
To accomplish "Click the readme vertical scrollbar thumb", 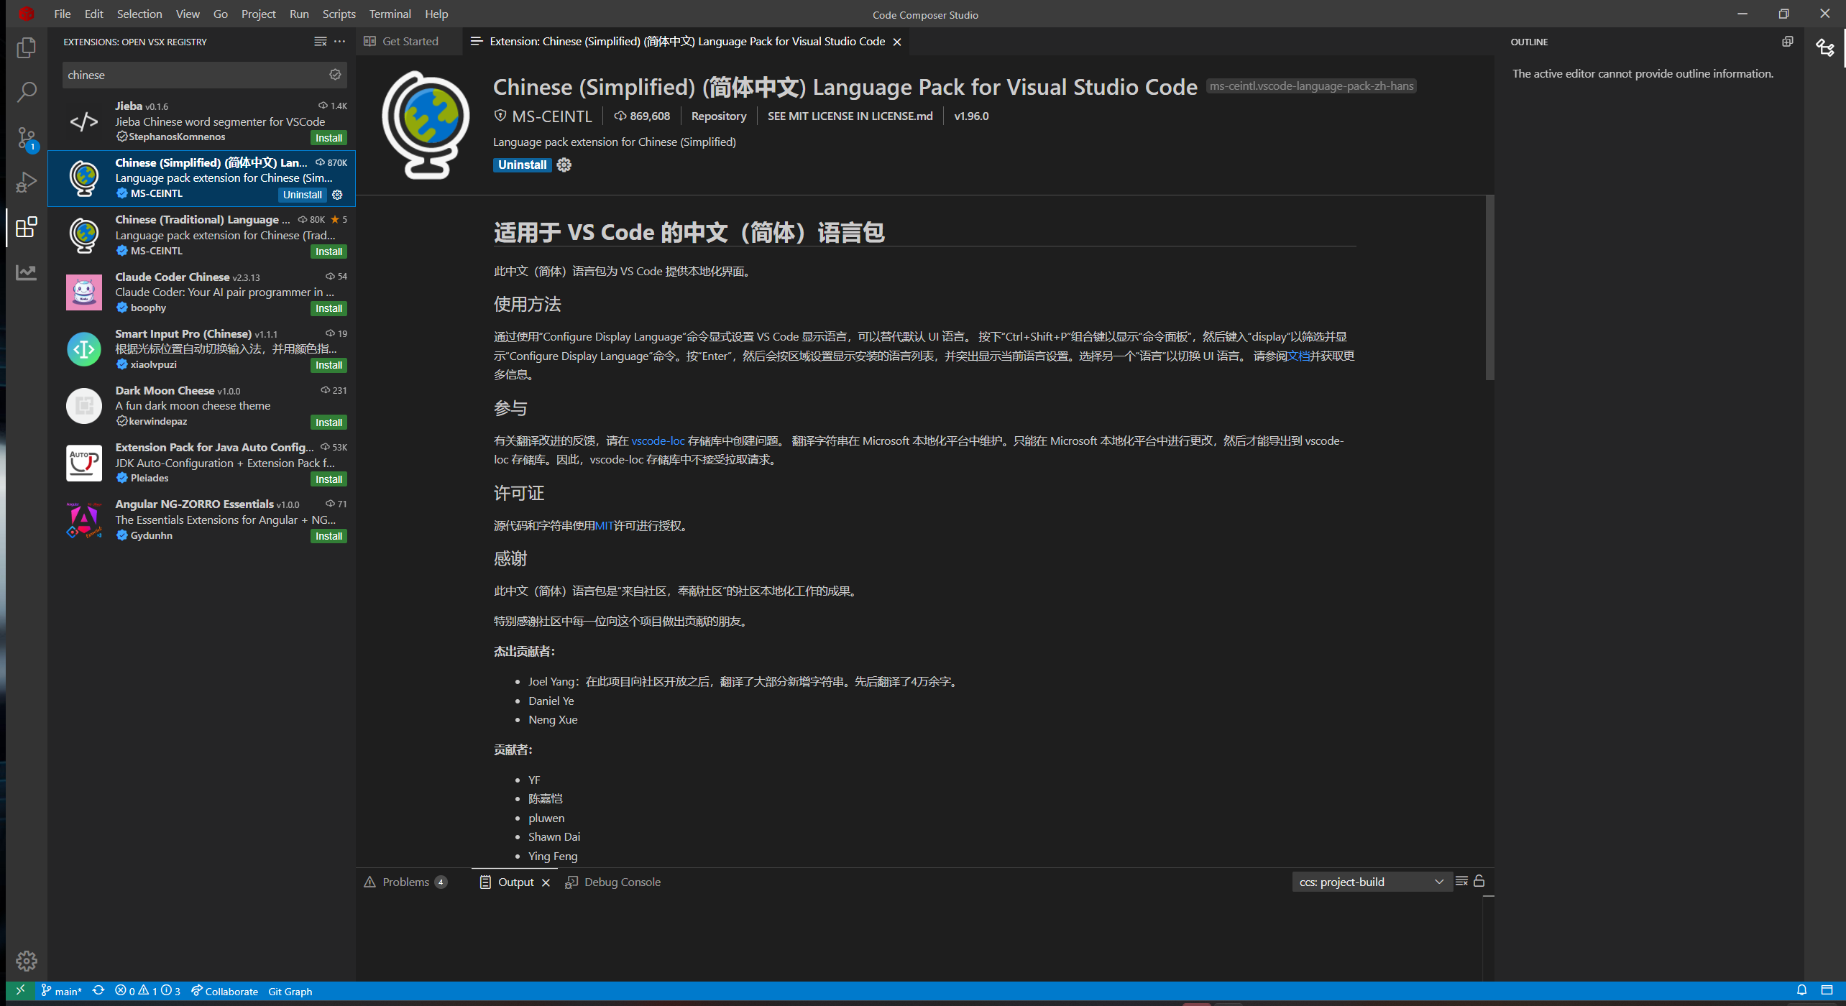I will point(1489,287).
